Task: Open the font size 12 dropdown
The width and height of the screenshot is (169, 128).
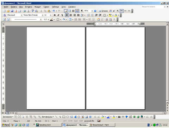Action: click(51, 15)
